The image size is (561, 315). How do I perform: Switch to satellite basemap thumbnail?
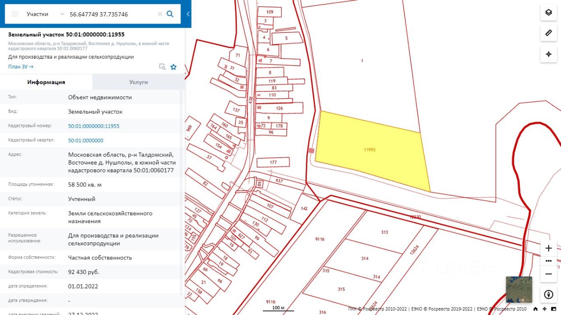tap(519, 289)
